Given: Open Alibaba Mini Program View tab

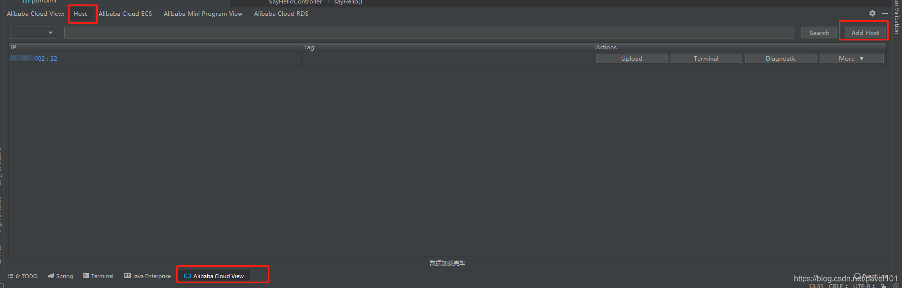Looking at the screenshot, I should point(203,13).
